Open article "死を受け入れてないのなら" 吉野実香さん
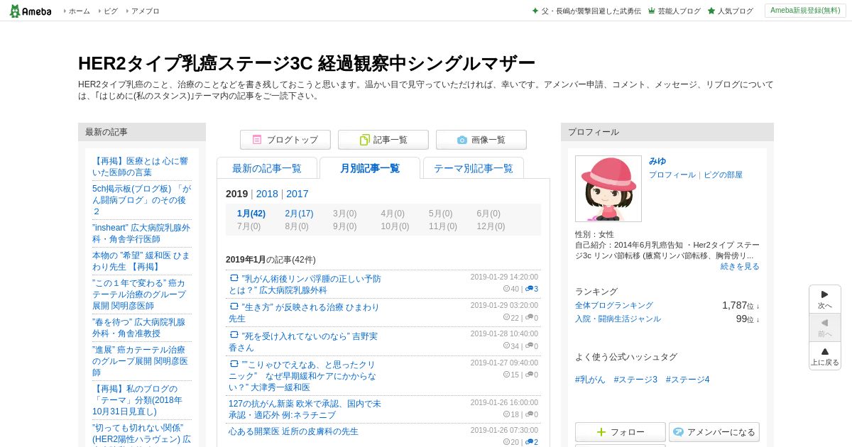The height and width of the screenshot is (447, 852). pos(303,341)
